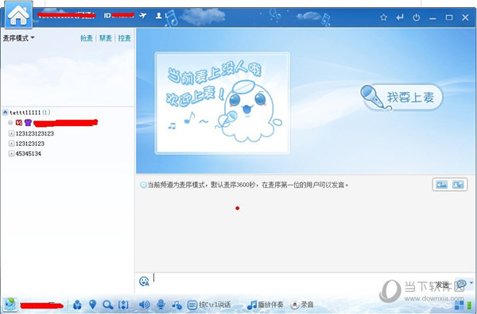477x314 pixels.
Task: Click the second blue icon above chat
Action: pyautogui.click(x=458, y=185)
